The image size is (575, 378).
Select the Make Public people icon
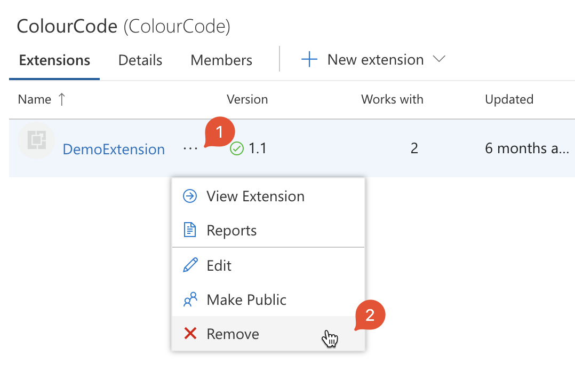[x=190, y=300]
